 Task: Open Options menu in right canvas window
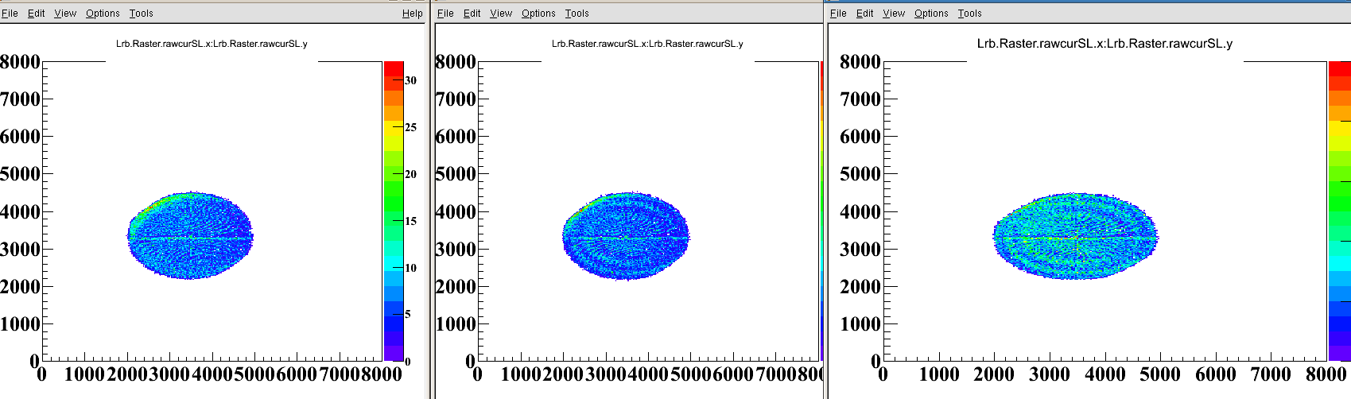[x=931, y=14]
